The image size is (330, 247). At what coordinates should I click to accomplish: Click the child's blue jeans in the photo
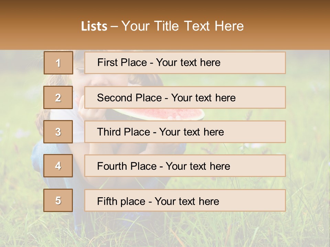(x=38, y=158)
